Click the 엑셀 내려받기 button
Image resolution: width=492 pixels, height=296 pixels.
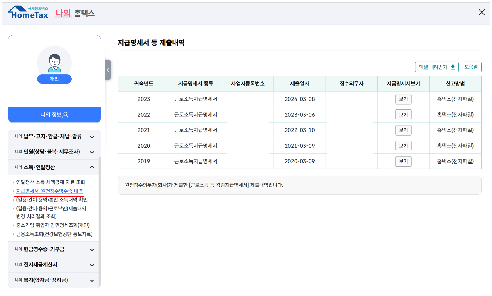[x=436, y=67]
